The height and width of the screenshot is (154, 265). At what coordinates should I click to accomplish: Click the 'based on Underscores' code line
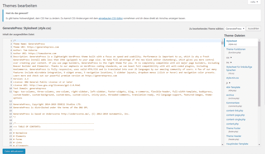(71, 114)
